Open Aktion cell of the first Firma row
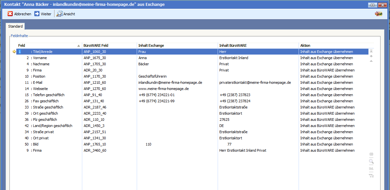This screenshot has height=190, width=390. coord(327,70)
